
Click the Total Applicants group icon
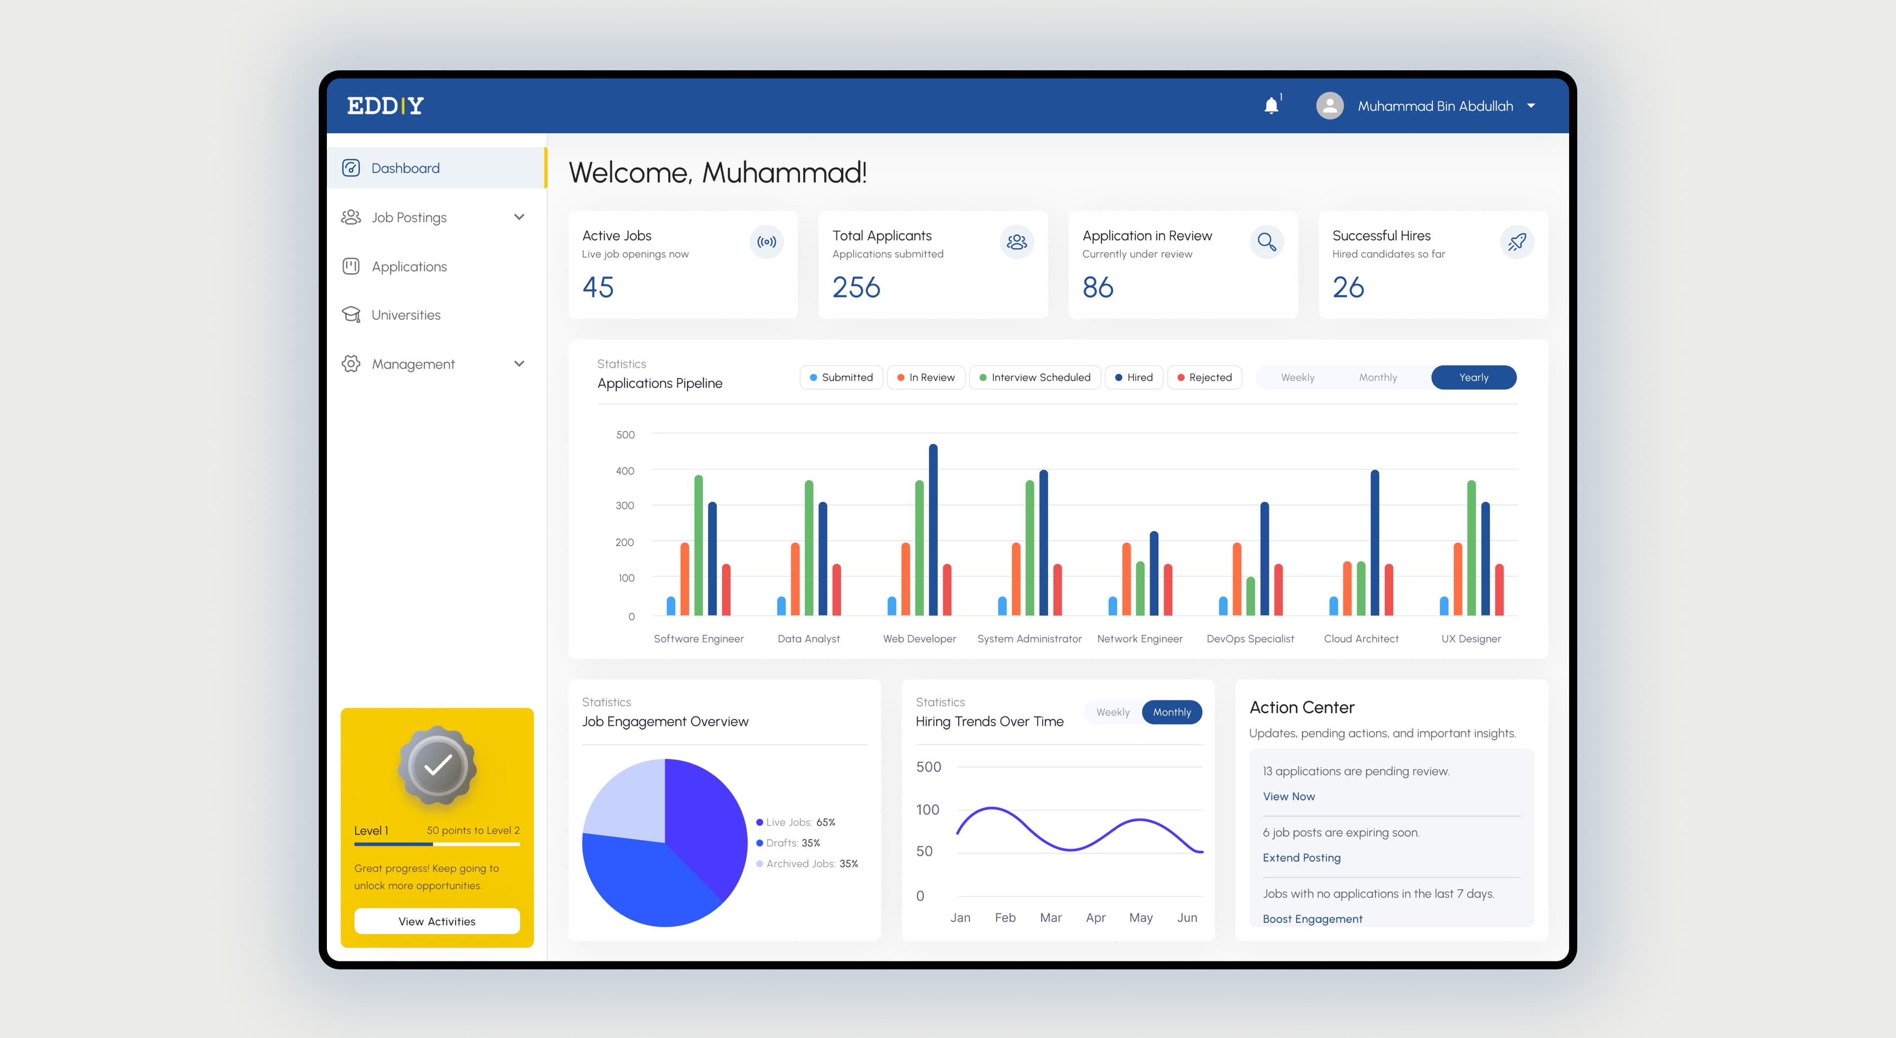[x=1017, y=241]
